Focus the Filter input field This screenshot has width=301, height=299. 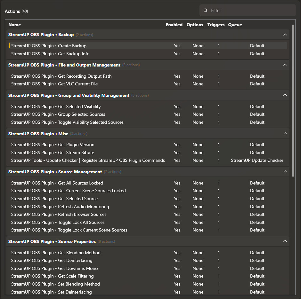tap(247, 10)
